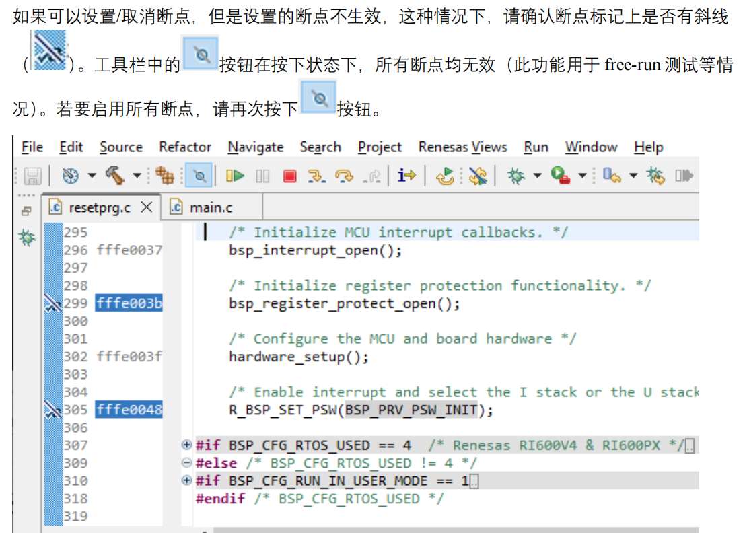This screenshot has width=745, height=541.
Task: Click address fffe003f on line 302
Action: pos(129,357)
